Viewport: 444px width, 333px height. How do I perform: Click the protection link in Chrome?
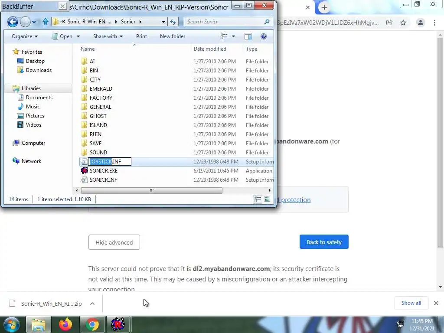pos(296,199)
